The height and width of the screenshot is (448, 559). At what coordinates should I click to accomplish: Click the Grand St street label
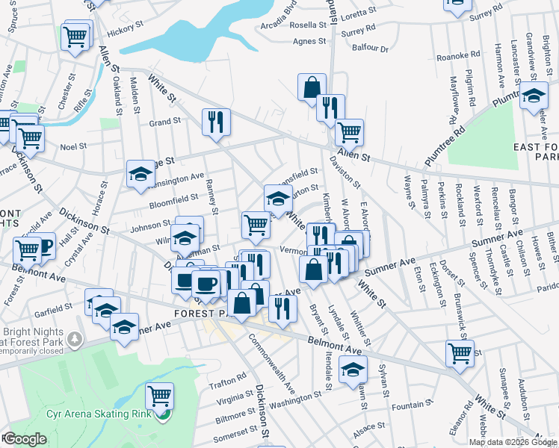click(165, 122)
